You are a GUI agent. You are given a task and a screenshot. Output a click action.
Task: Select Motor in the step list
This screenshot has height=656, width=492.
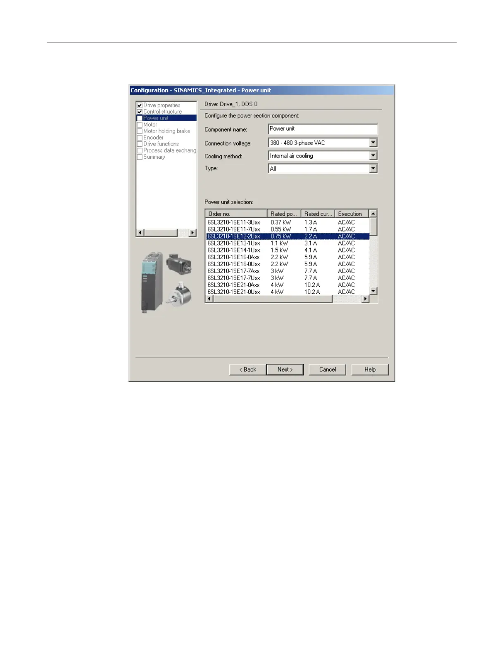pyautogui.click(x=150, y=125)
